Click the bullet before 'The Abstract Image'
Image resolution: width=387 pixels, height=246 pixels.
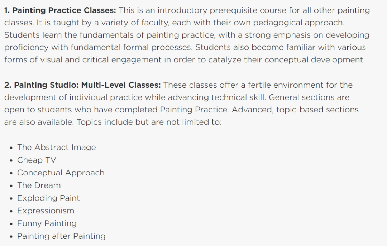tap(11, 148)
